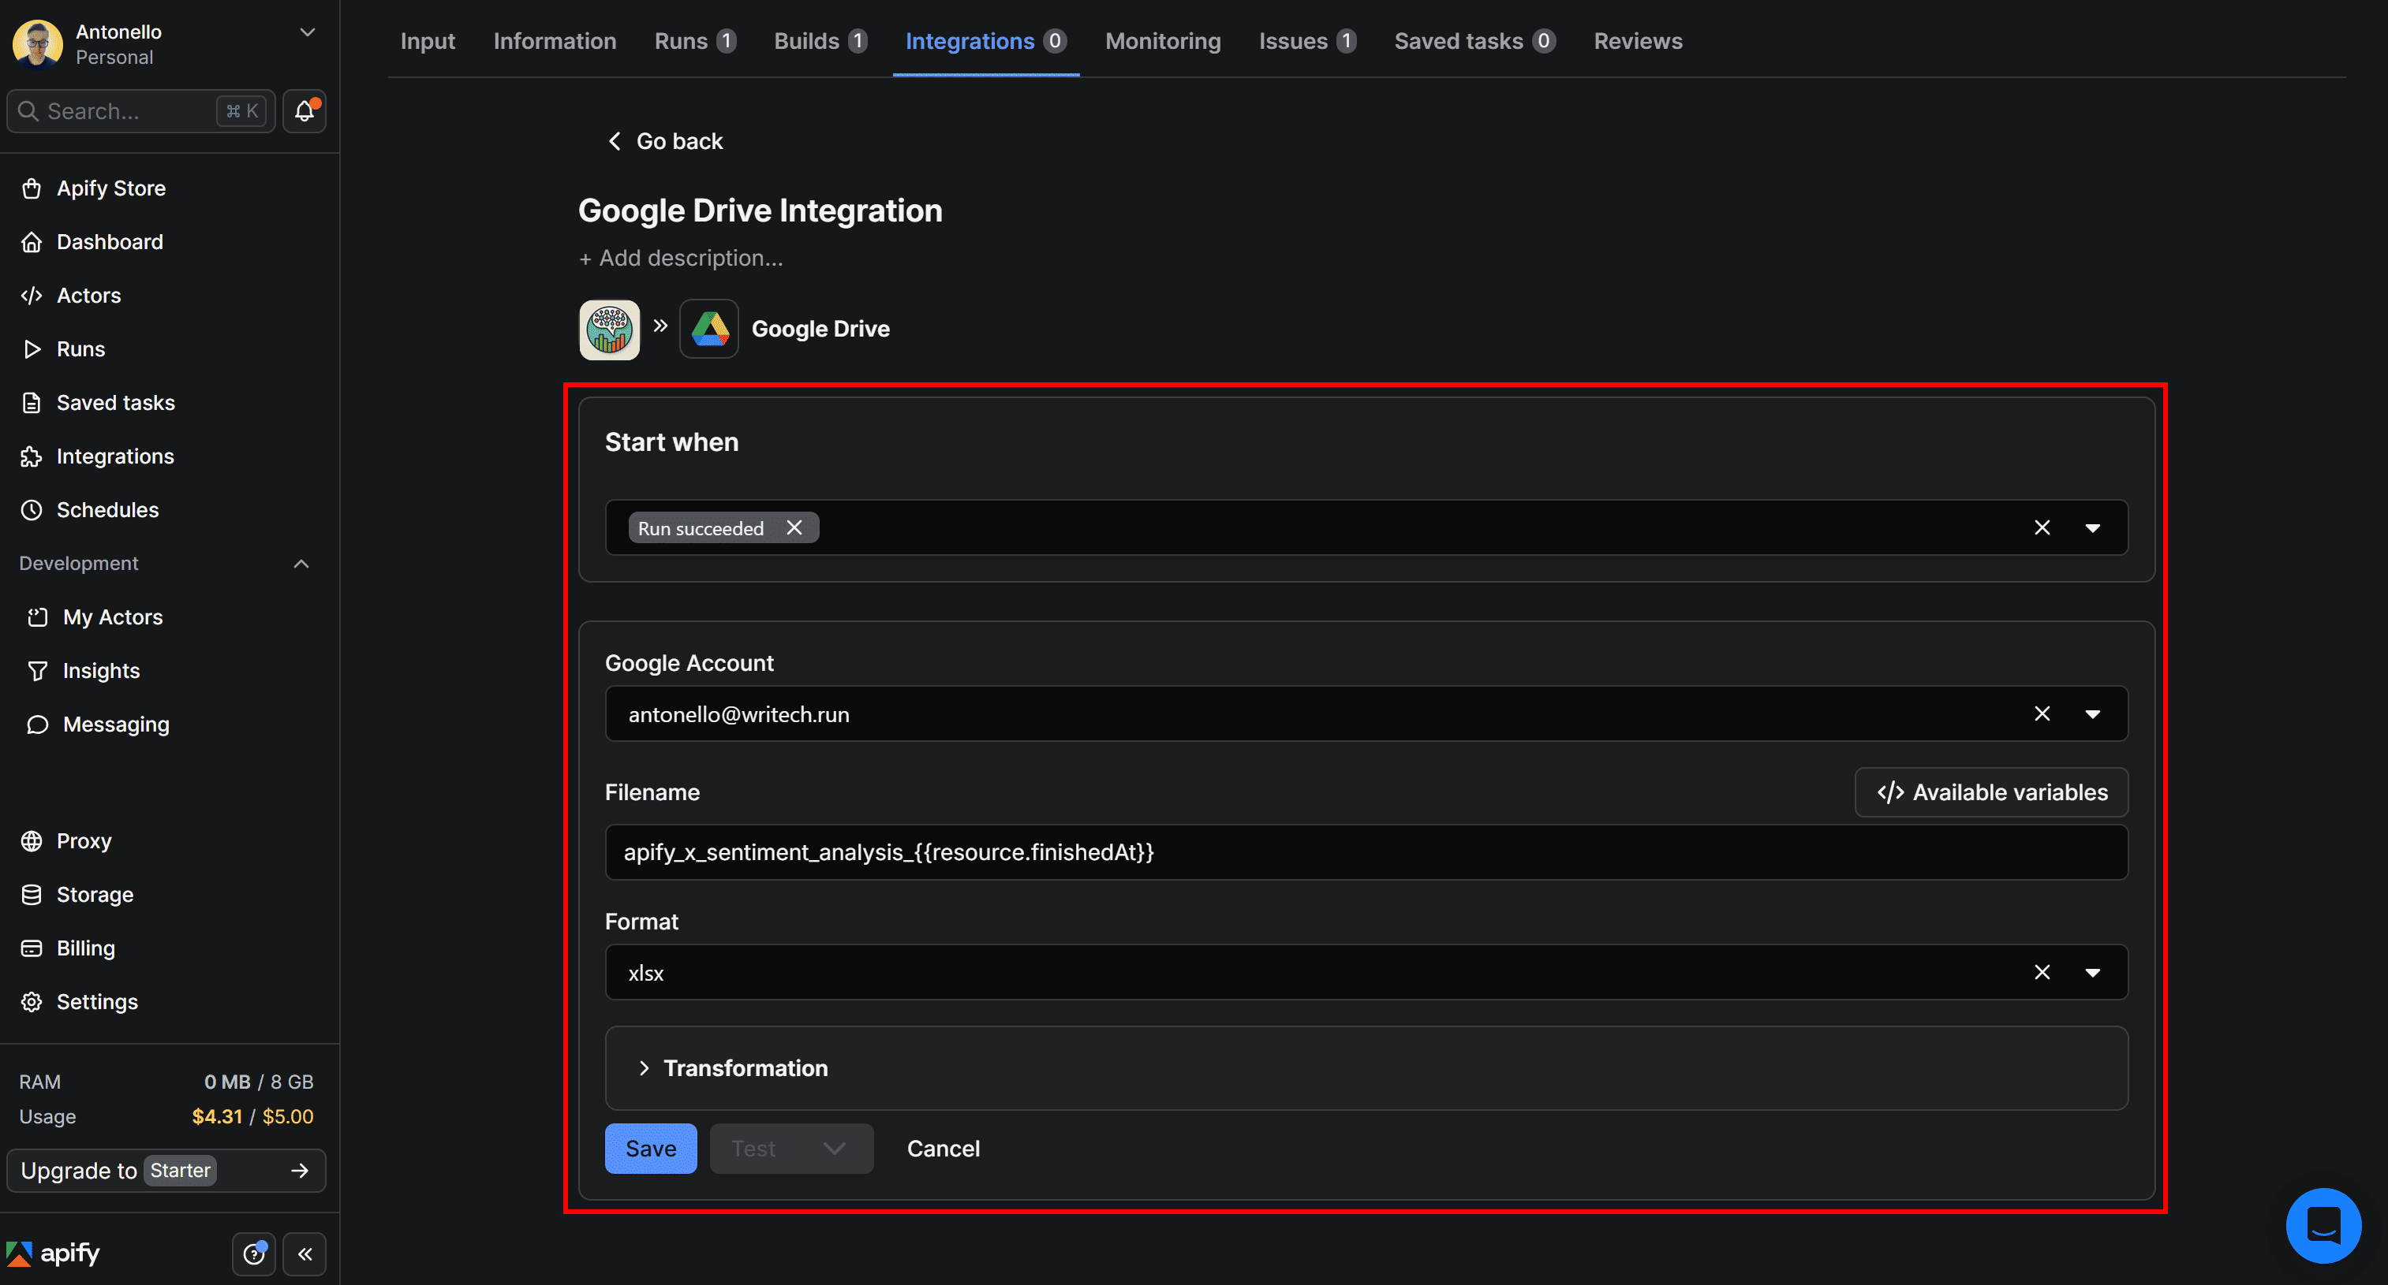Open the Apify Store from sidebar

(x=112, y=188)
